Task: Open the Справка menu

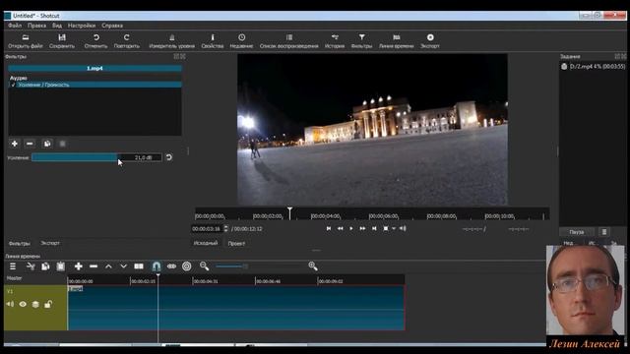Action: point(112,26)
